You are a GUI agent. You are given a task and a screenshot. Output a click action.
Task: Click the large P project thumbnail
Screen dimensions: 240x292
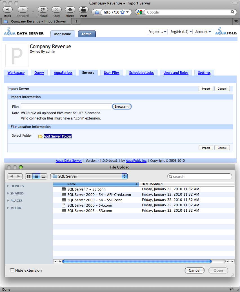[17, 56]
